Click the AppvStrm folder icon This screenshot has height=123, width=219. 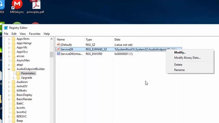(14, 39)
